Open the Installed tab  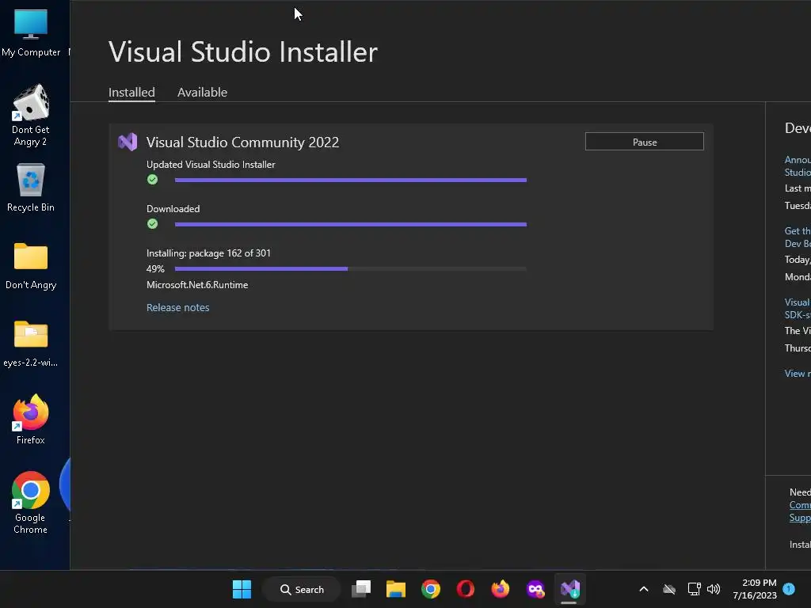131,92
